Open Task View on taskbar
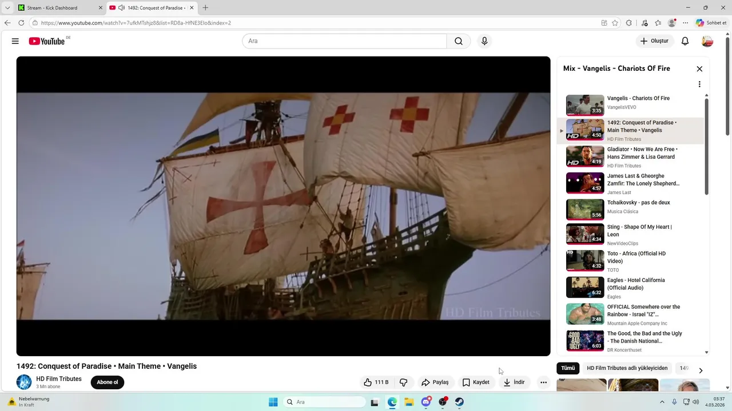 [x=375, y=402]
